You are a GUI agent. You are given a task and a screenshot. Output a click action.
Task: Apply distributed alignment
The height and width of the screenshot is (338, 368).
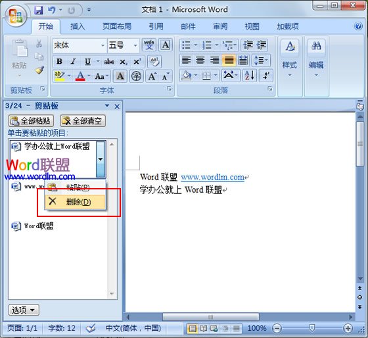click(243, 60)
